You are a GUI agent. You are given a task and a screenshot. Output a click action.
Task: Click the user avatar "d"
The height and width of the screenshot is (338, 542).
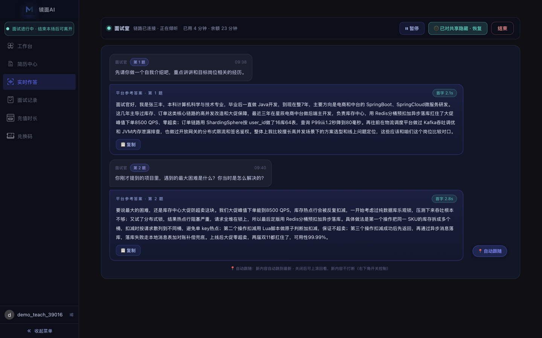[x=9, y=315]
